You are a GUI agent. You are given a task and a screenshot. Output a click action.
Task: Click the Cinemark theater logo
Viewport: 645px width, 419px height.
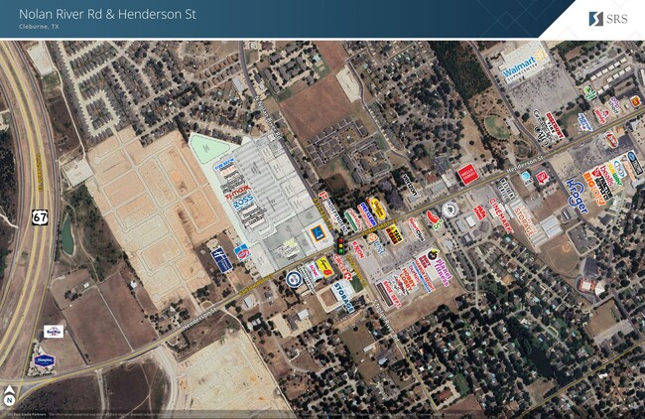[x=503, y=213]
